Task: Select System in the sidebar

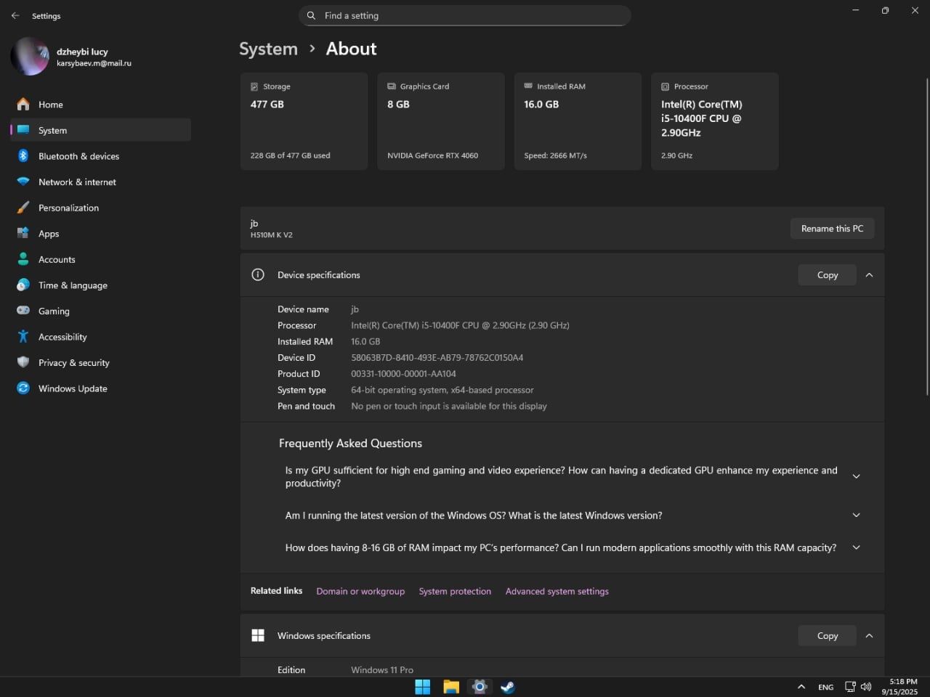Action: click(x=100, y=130)
